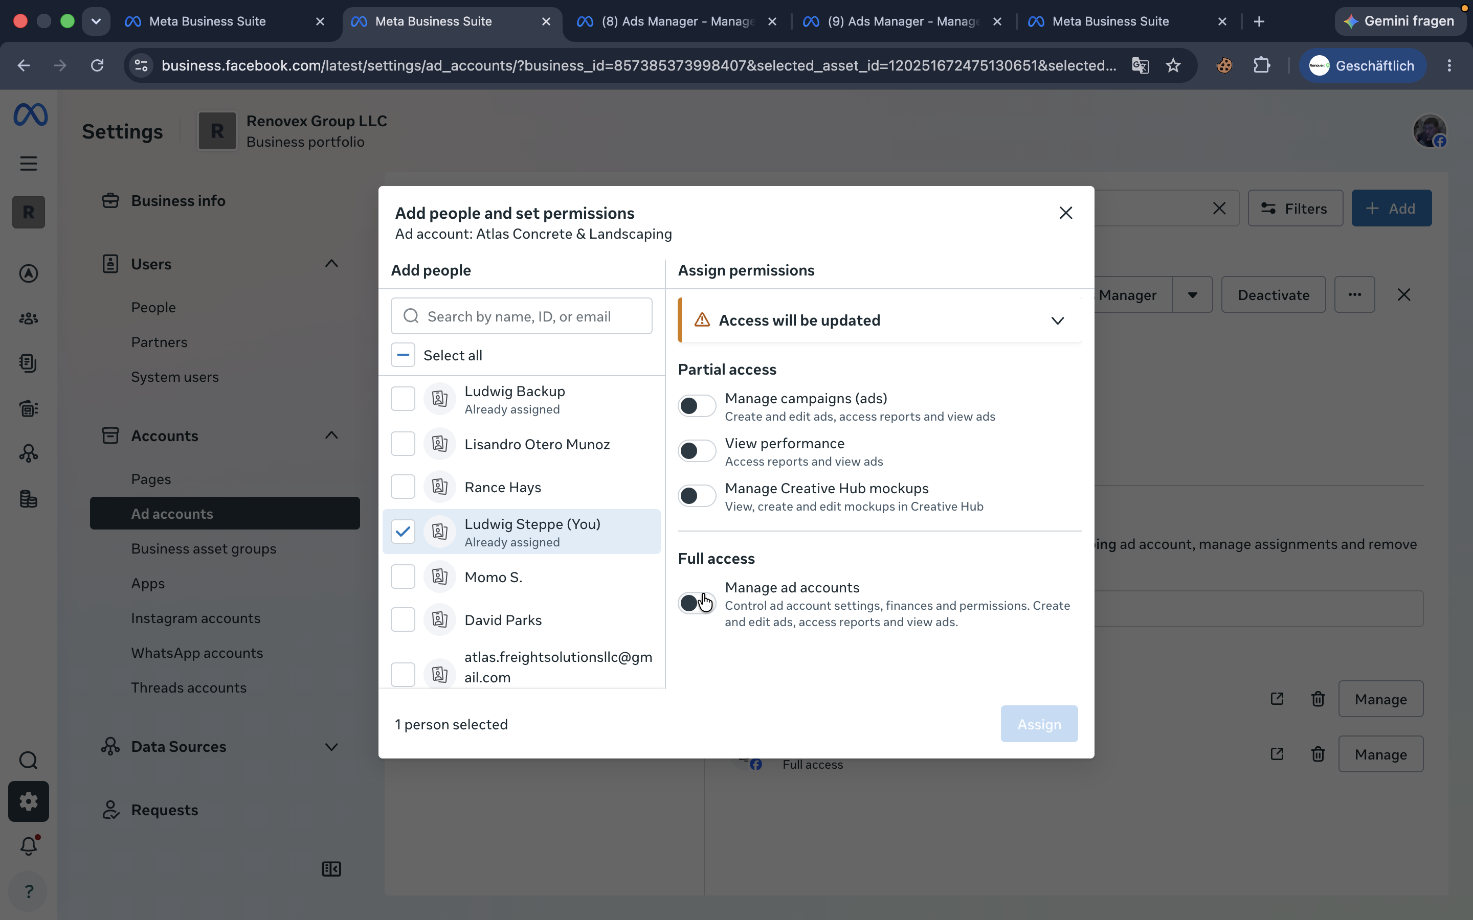
Task: Click the Meta logo in the left rail
Action: pos(31,114)
